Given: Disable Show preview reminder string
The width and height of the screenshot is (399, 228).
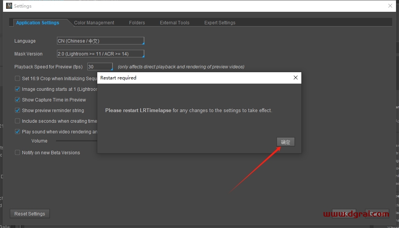Looking at the screenshot, I should (x=17, y=111).
